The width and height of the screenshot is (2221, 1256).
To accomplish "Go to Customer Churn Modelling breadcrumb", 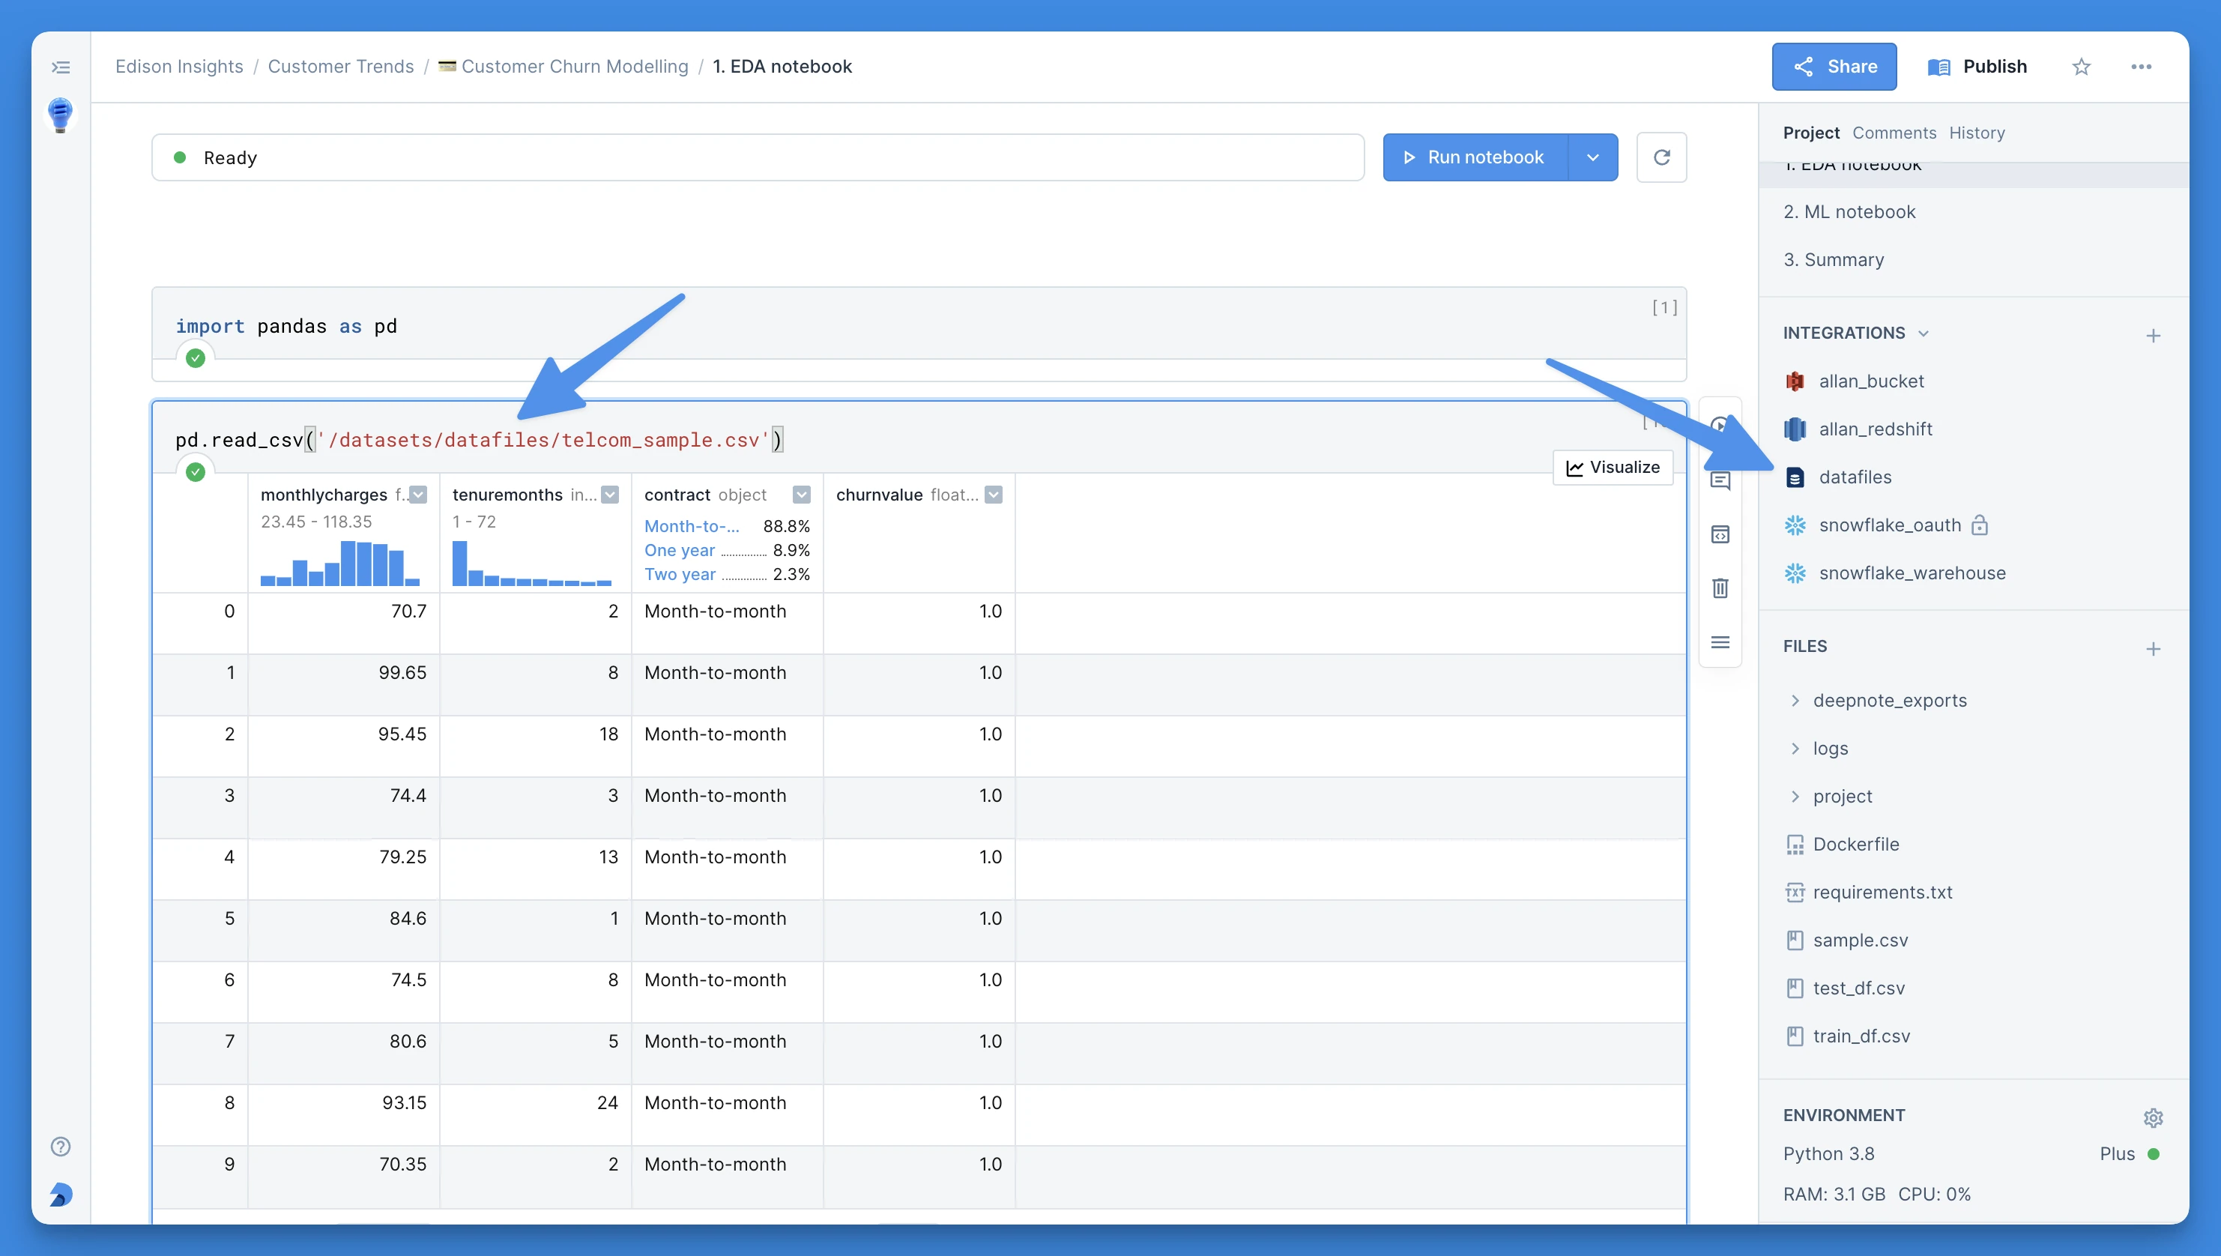I will tap(563, 67).
